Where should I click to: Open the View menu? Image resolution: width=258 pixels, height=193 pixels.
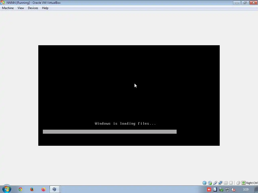point(21,8)
